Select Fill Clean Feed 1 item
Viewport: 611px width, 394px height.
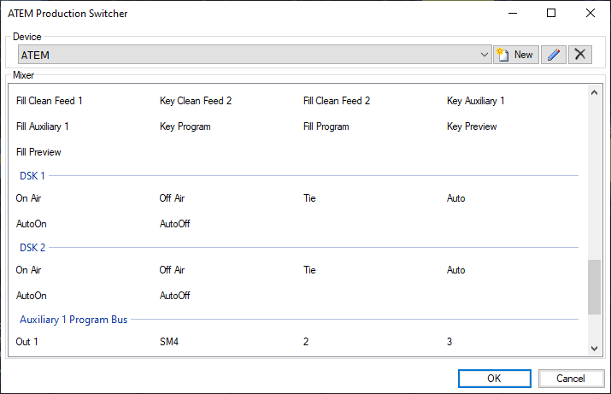[x=49, y=101]
